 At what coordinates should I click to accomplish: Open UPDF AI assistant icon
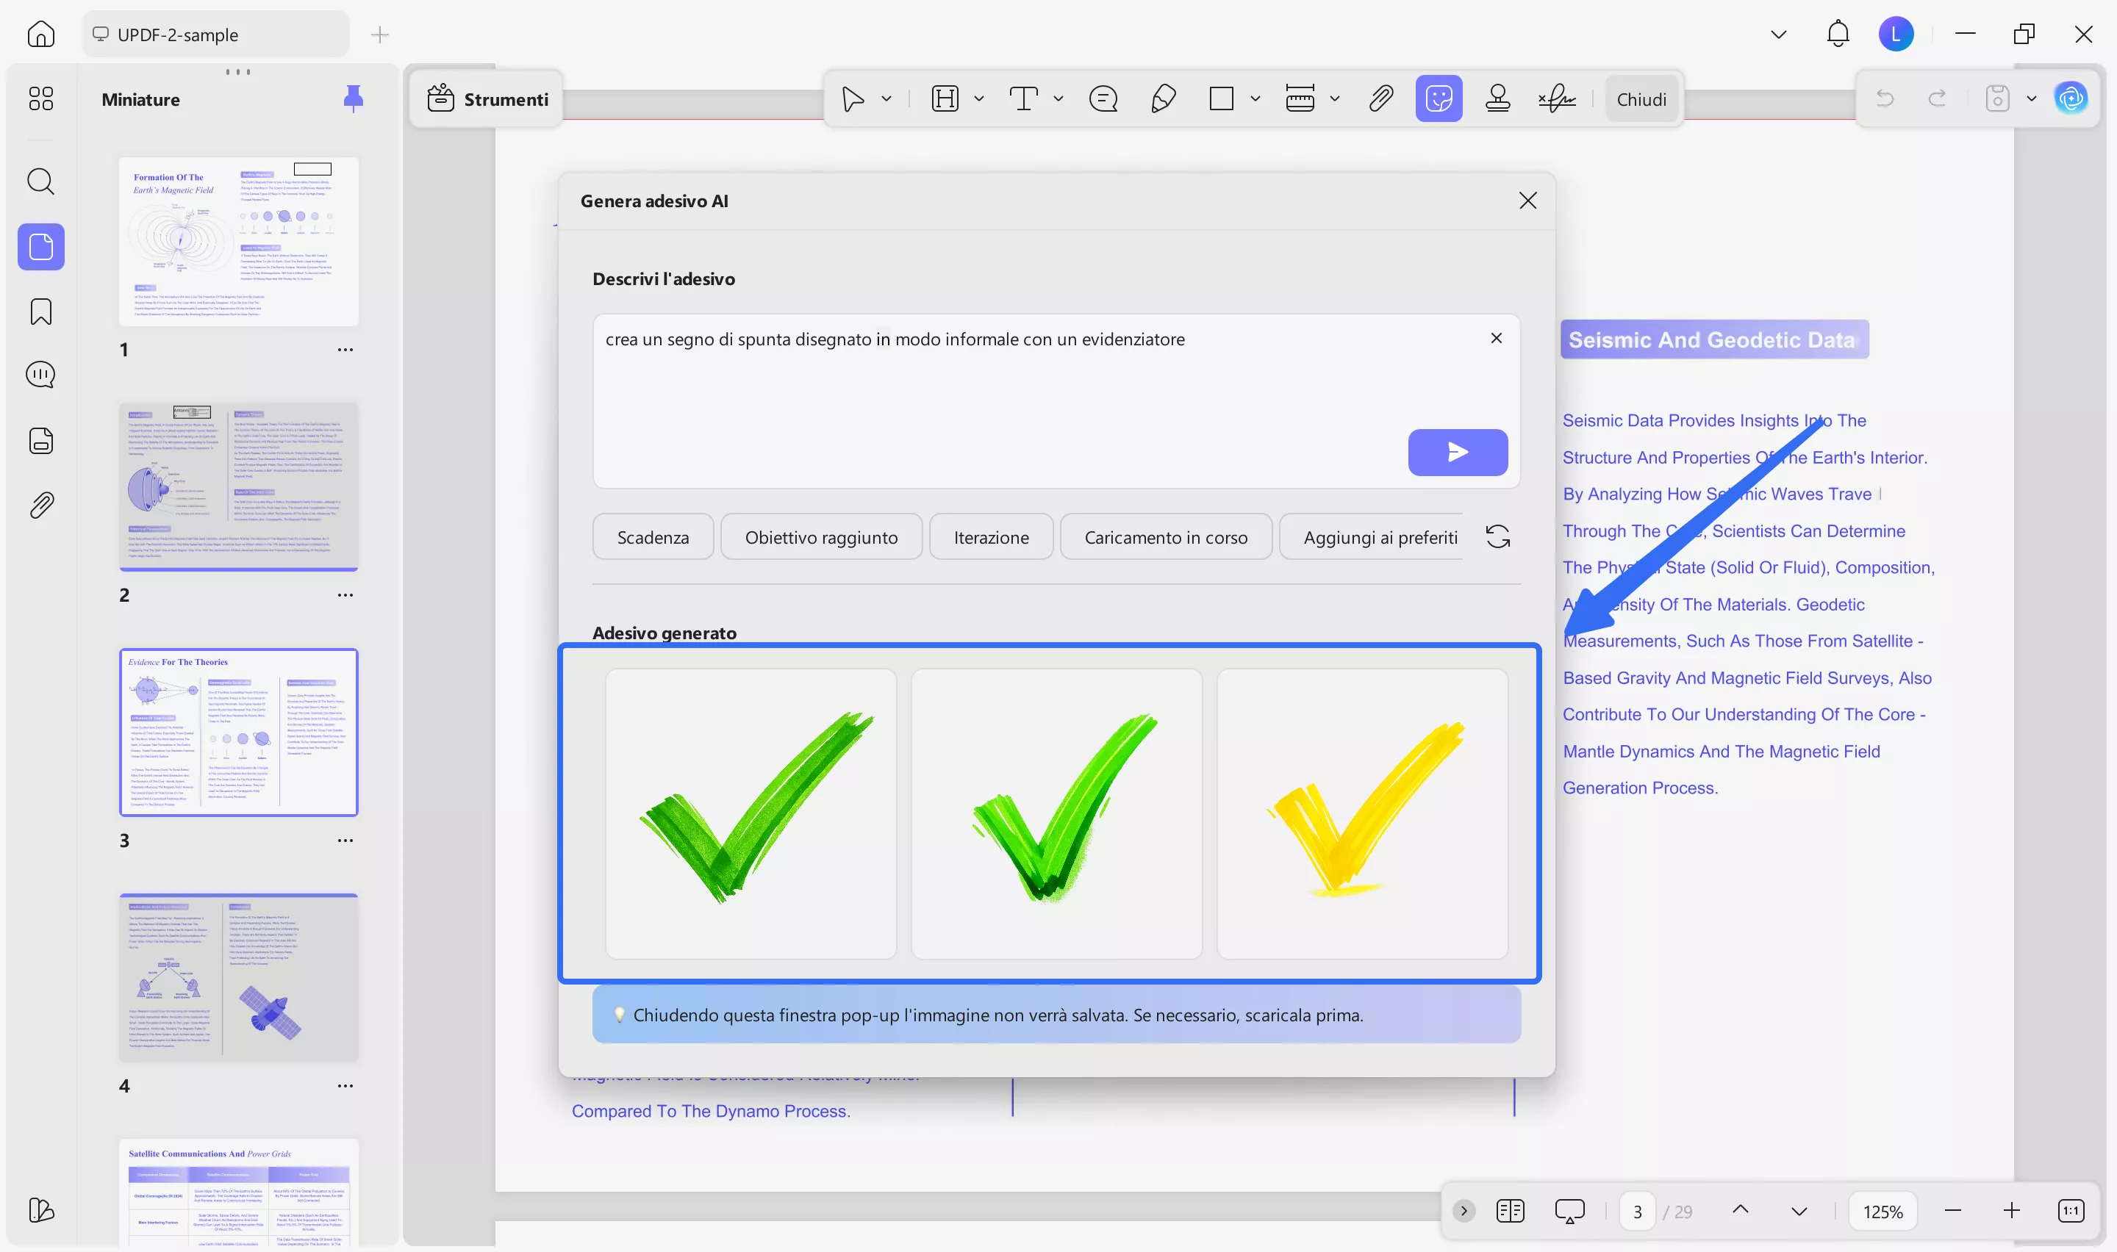[2070, 99]
